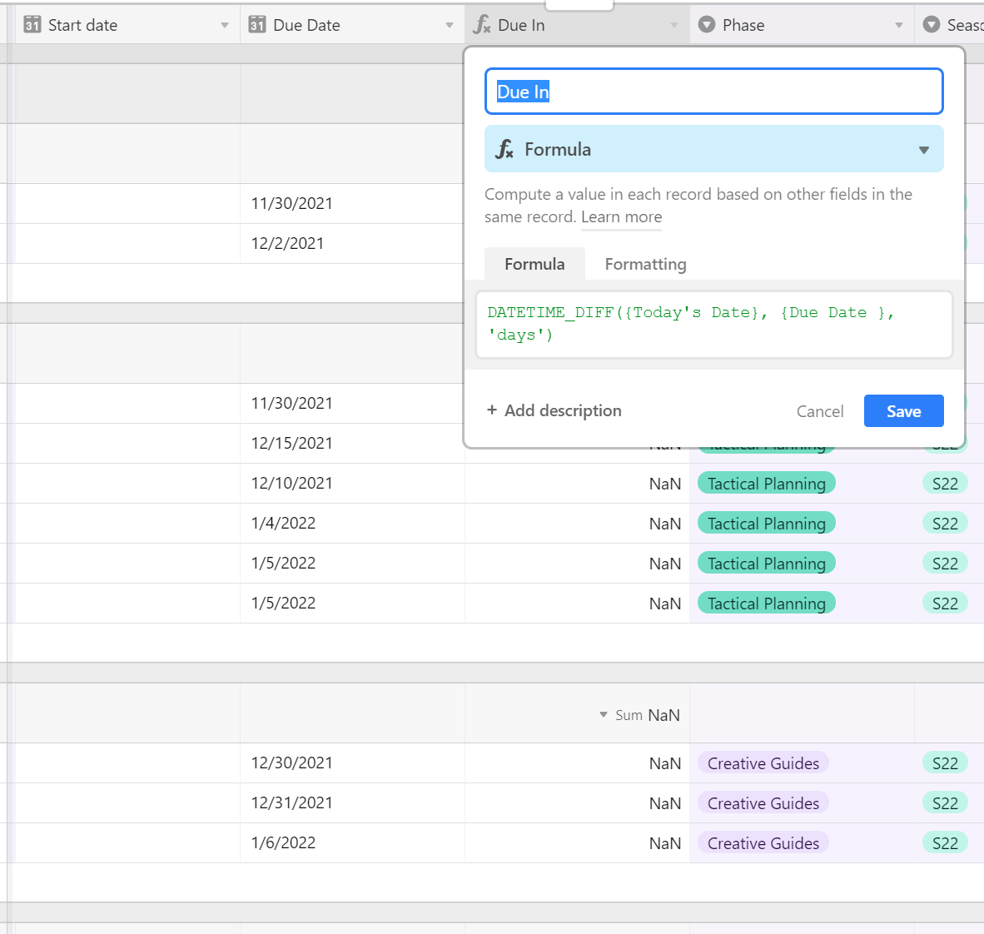
Task: Click the plus icon beside Add description
Action: pyautogui.click(x=492, y=410)
